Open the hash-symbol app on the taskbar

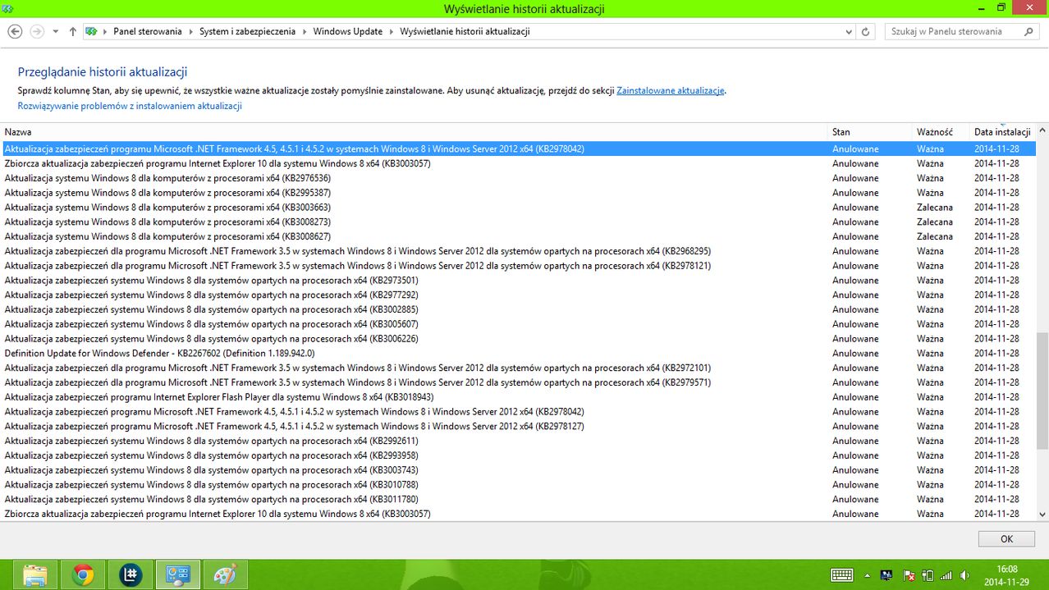131,574
